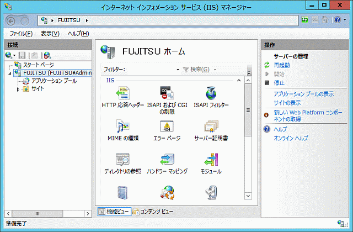
Task: Expand the サイト tree node
Action: pyautogui.click(x=18, y=89)
